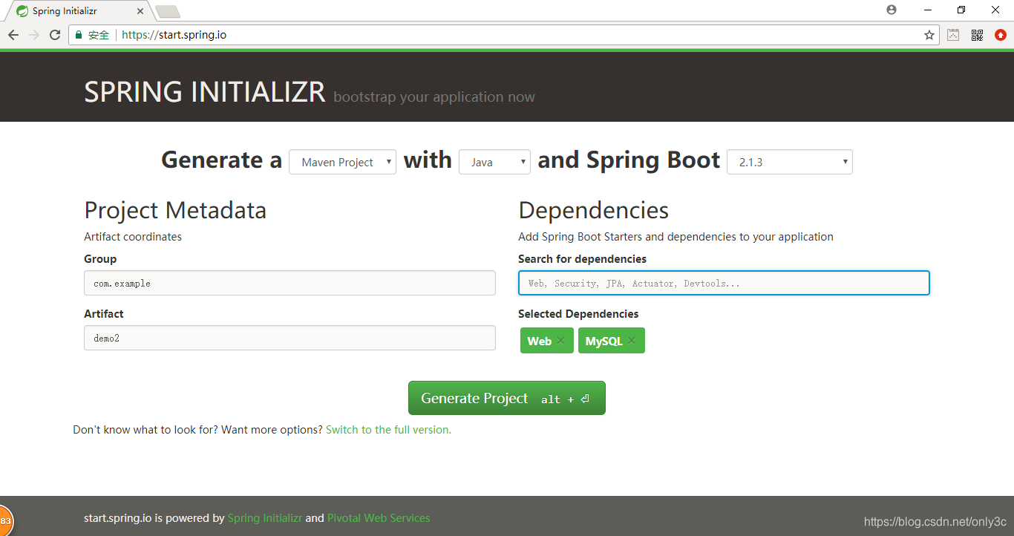Remove Web dependency with its X

tap(560, 341)
